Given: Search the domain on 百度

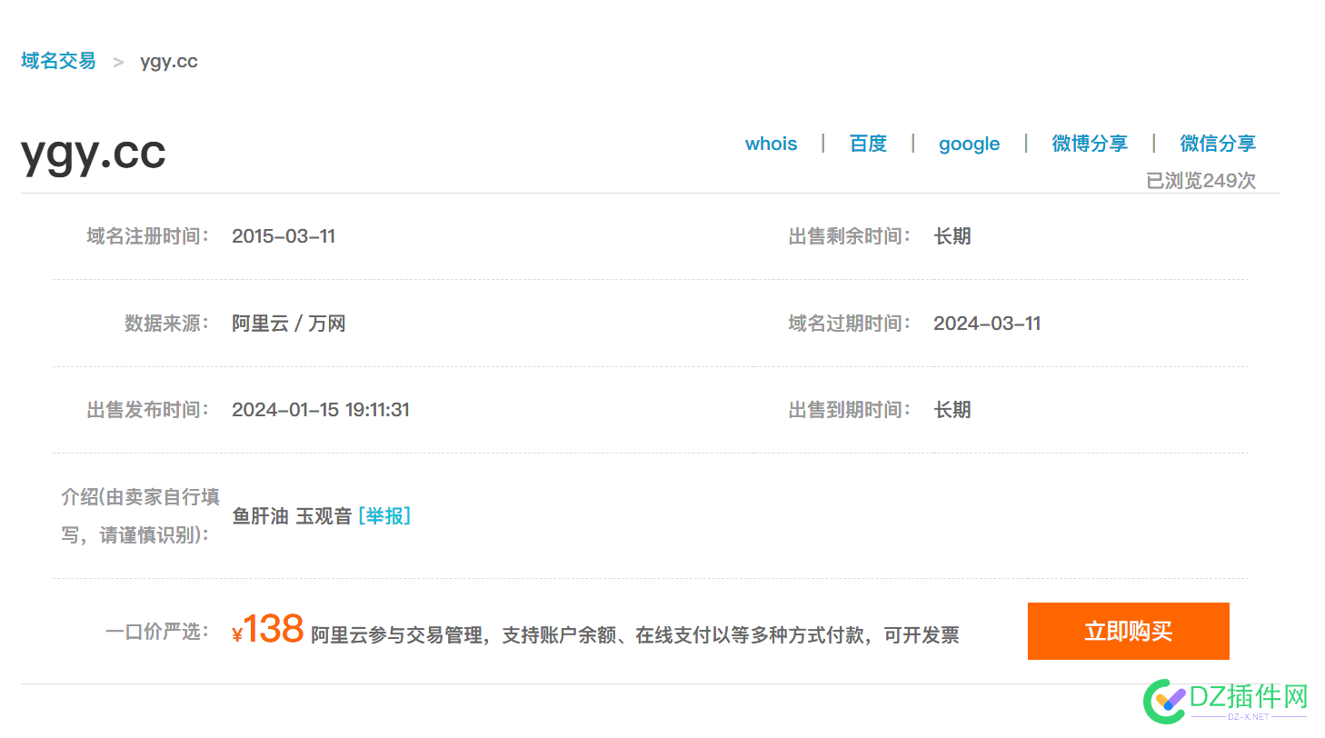Looking at the screenshot, I should [x=868, y=144].
